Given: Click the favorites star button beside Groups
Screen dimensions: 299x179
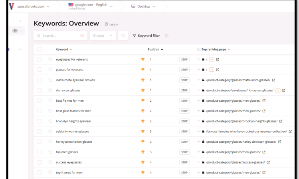Looking at the screenshot, I should tap(123, 35).
